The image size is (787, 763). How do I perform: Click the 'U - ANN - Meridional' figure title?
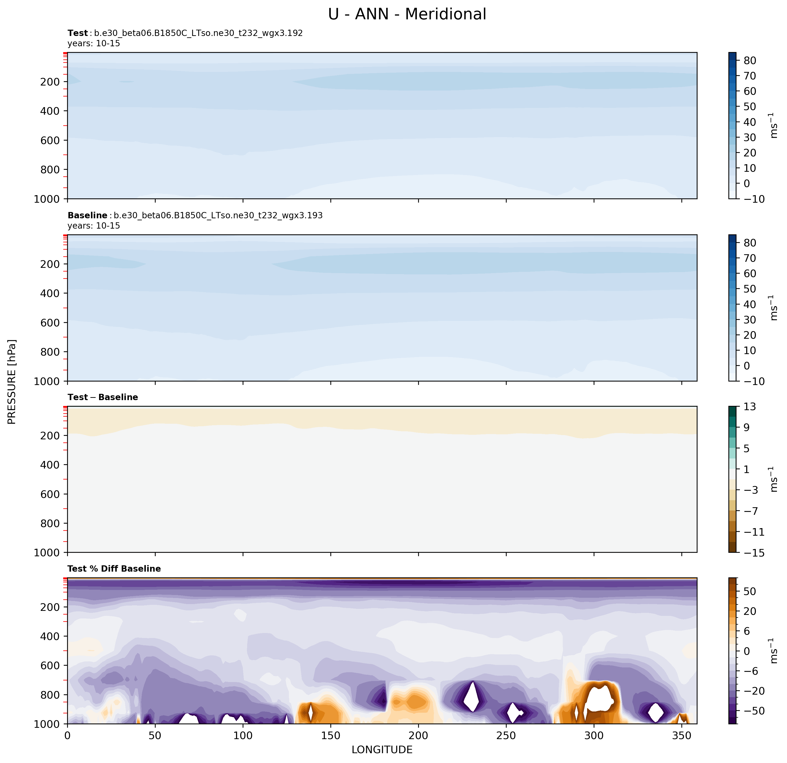pos(407,14)
